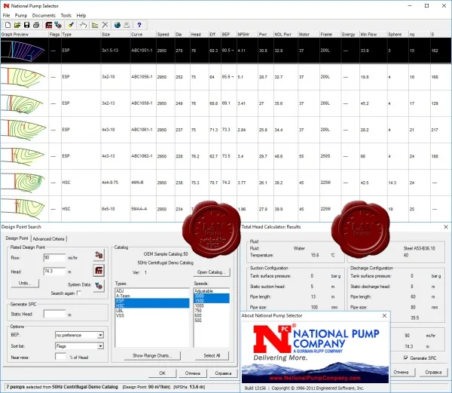Click the NPSHr column header
Image resolution: width=452 pixels, height=393 pixels.
click(247, 35)
